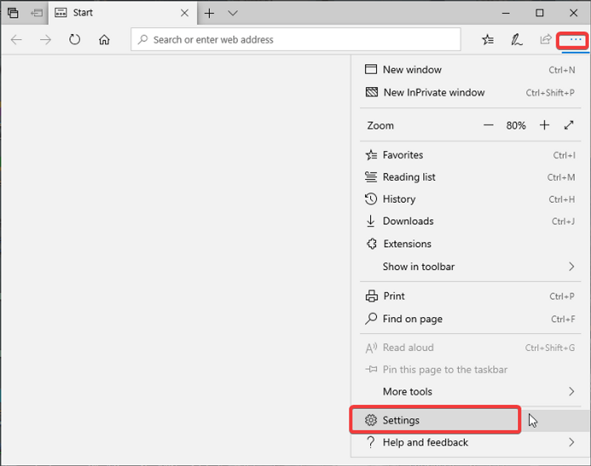Click the set these tabs aside icon

tap(36, 13)
